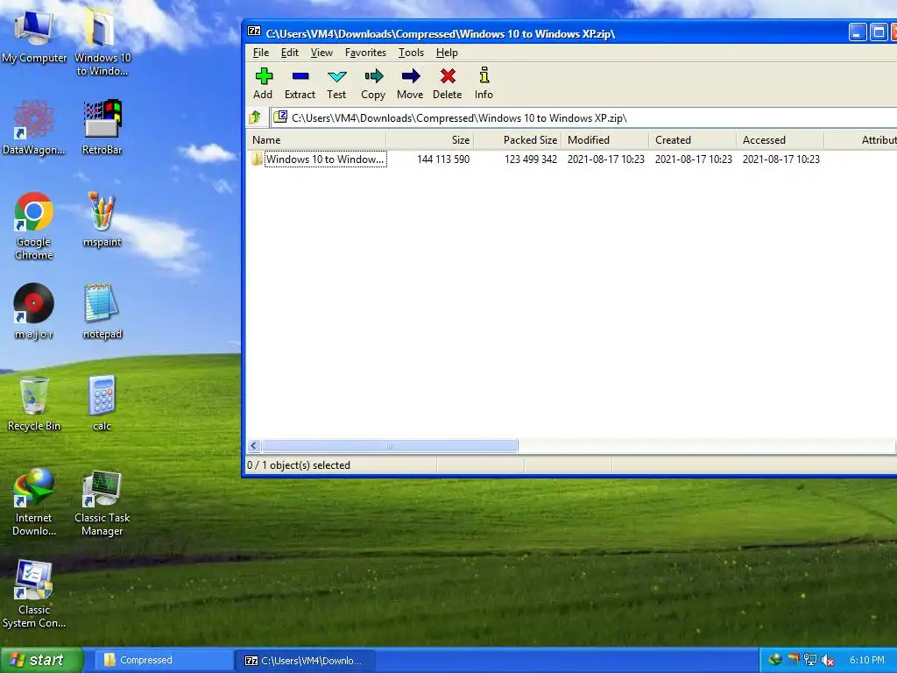Image resolution: width=897 pixels, height=673 pixels.
Task: Open the Info toolbar button
Action: [484, 83]
